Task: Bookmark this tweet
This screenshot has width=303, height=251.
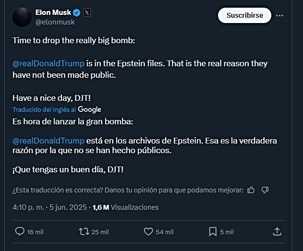Action: pos(213,232)
